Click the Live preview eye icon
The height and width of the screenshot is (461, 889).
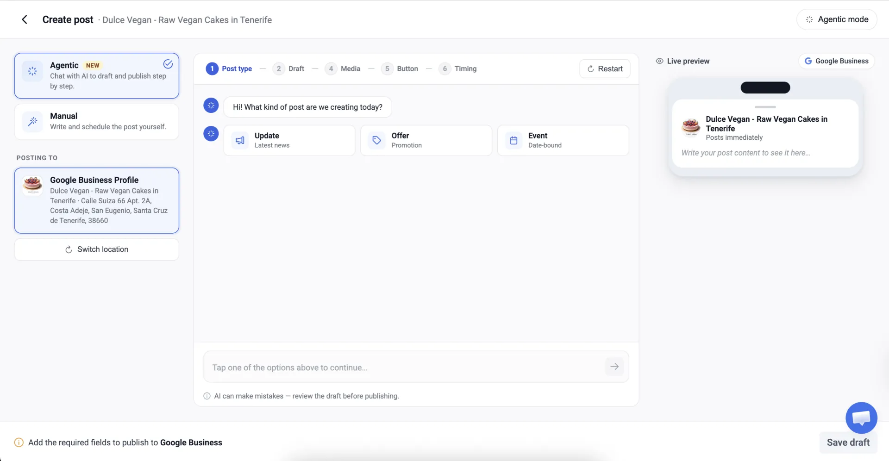[x=659, y=61]
